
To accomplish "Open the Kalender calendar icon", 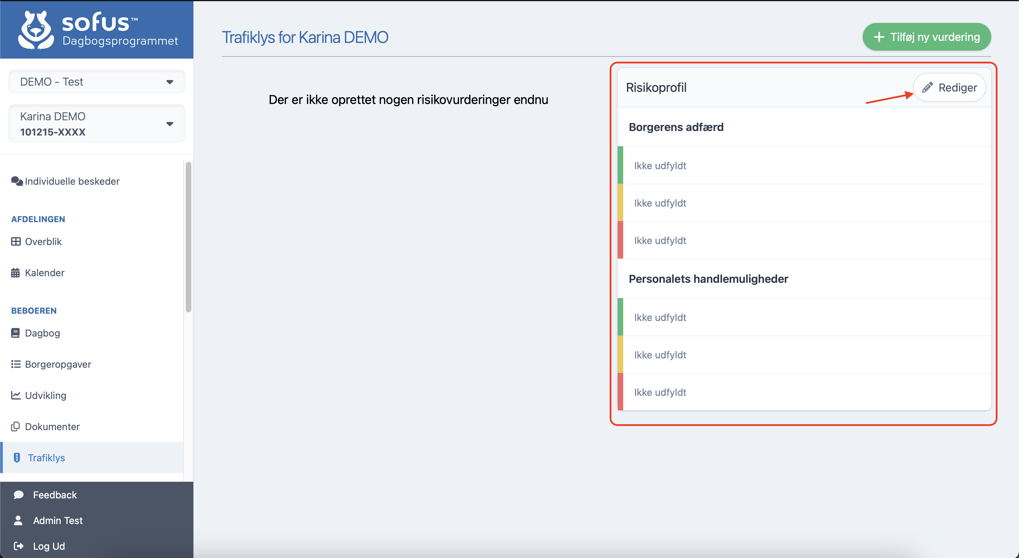I will (x=16, y=272).
